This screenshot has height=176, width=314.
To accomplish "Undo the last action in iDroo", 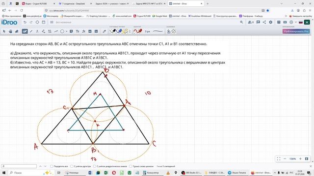I will [x=25, y=22].
